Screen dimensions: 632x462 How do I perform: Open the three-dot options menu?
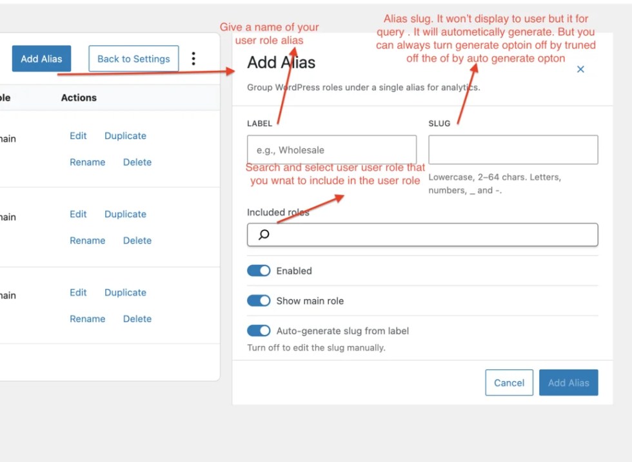[193, 58]
